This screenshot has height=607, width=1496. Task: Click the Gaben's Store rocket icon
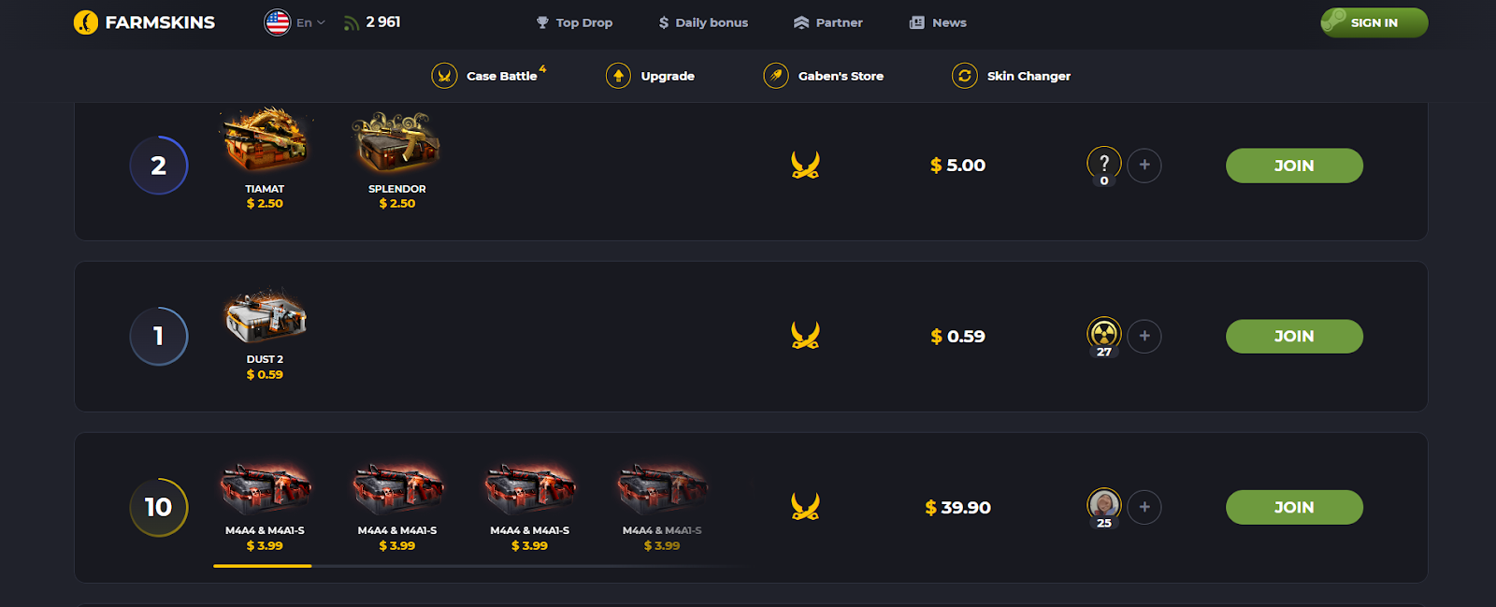click(776, 76)
